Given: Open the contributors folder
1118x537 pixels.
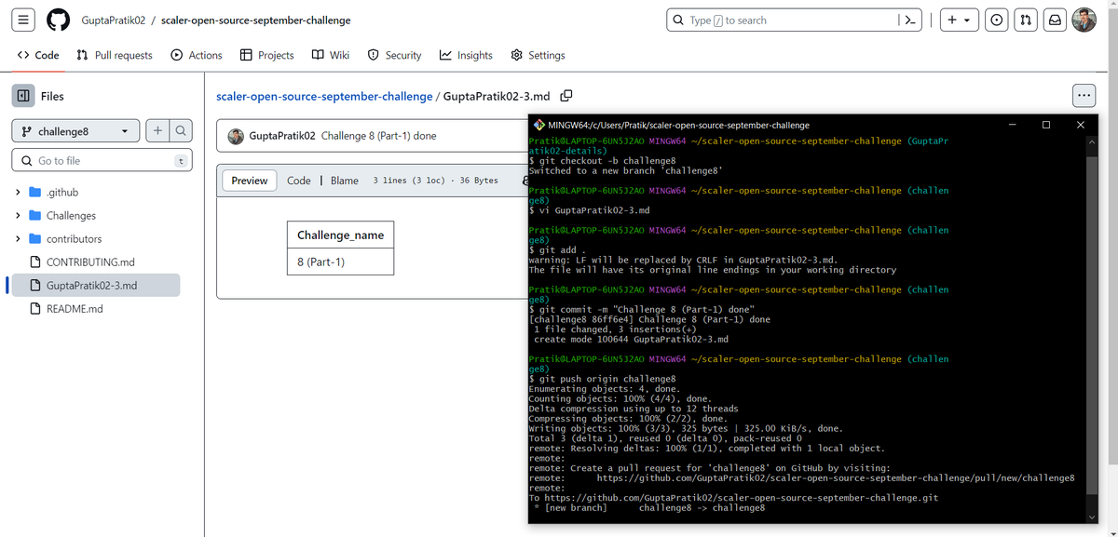Looking at the screenshot, I should [74, 238].
